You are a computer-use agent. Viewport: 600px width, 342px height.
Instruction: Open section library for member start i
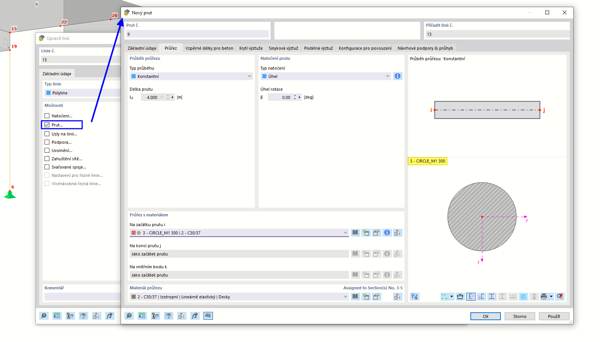tap(355, 233)
